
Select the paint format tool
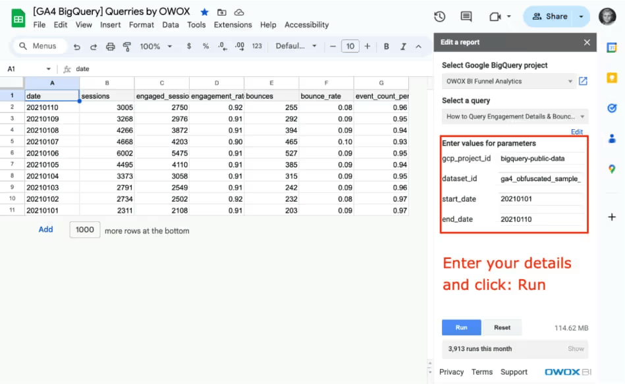126,47
